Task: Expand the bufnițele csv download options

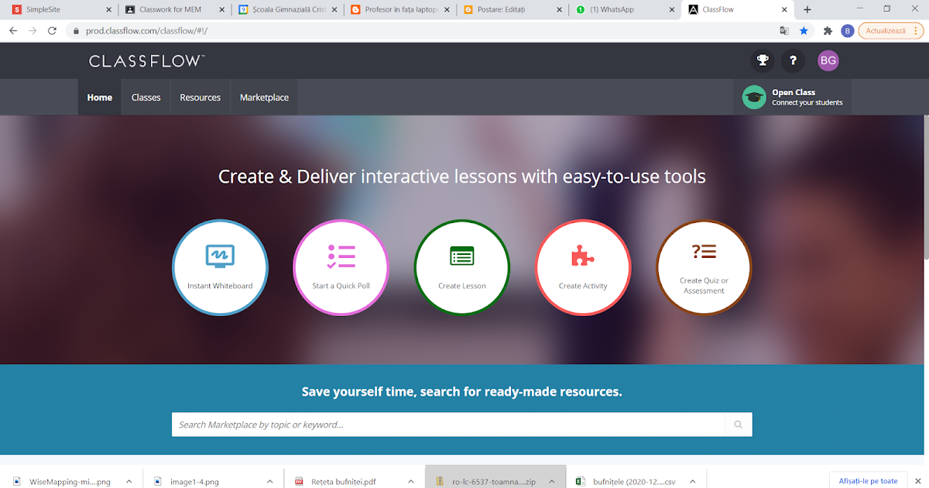Action: pos(692,480)
